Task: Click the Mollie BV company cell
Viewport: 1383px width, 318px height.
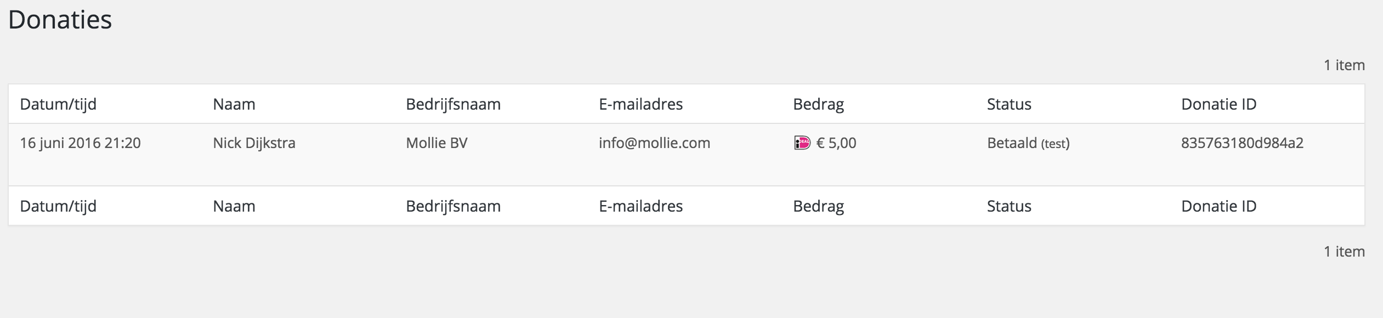Action: pyautogui.click(x=437, y=143)
